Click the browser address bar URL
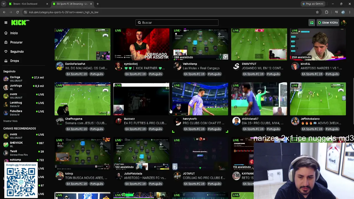Image resolution: width=354 pixels, height=199 pixels. point(64,12)
